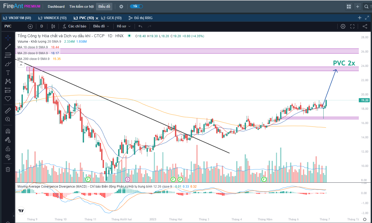Click the F event marker near Tháng Năm
372x223 pixels.
(264, 179)
